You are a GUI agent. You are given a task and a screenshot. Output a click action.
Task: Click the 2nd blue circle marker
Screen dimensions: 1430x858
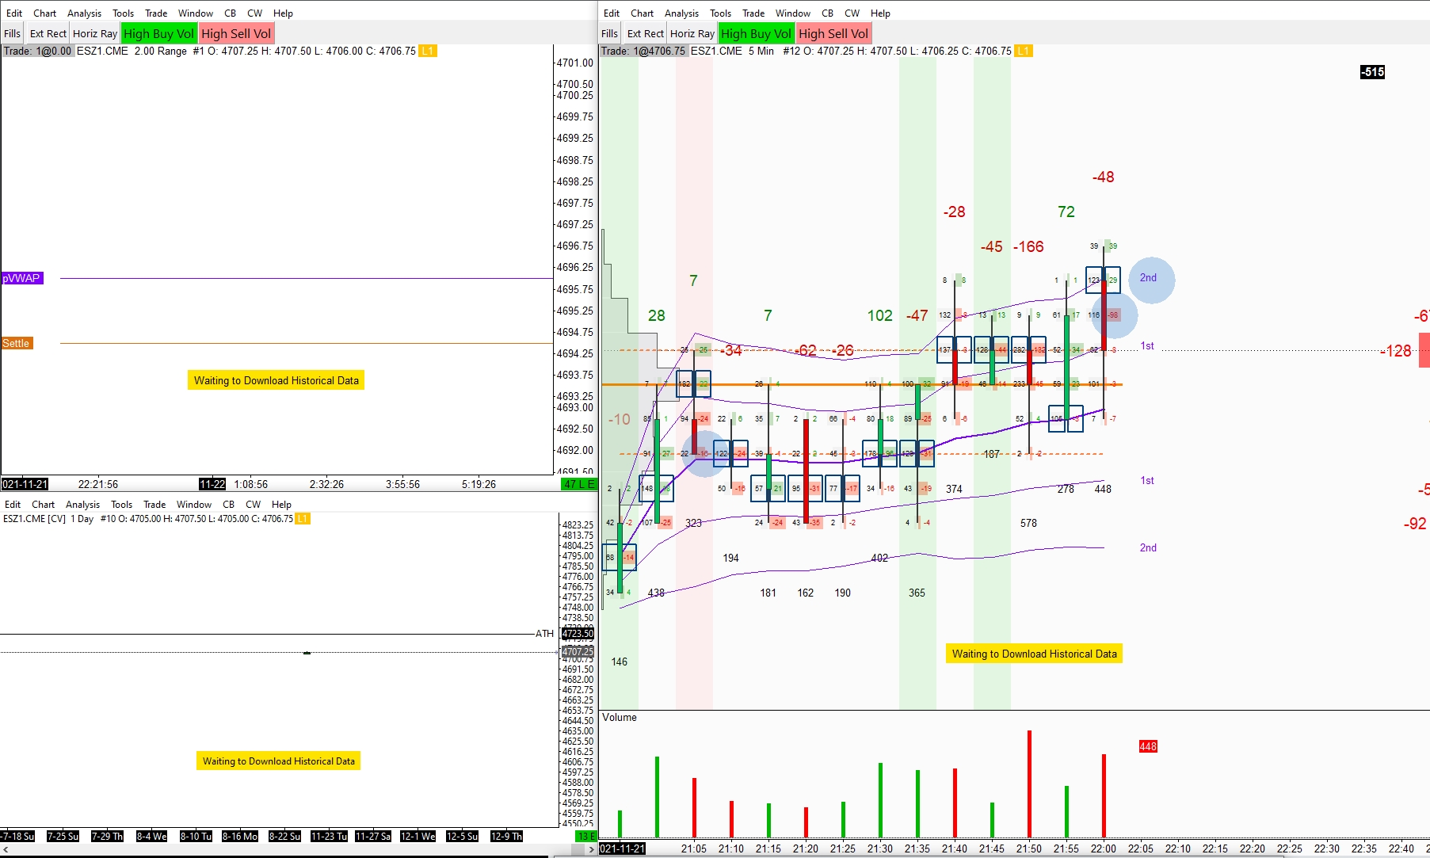(x=1151, y=280)
